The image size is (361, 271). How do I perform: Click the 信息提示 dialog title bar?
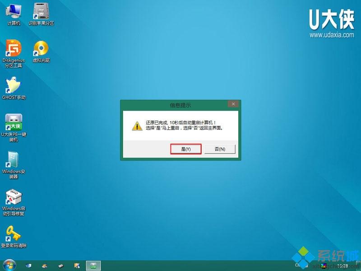[180, 104]
